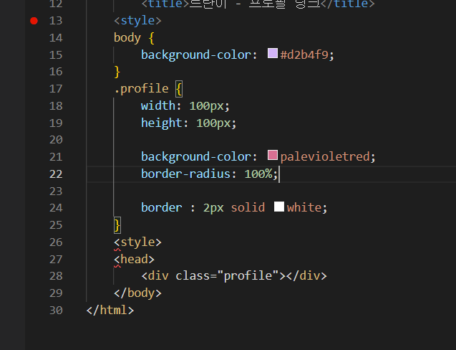Screen dimensions: 456x350
Task: Click the height property on line 19
Action: tap(162, 123)
